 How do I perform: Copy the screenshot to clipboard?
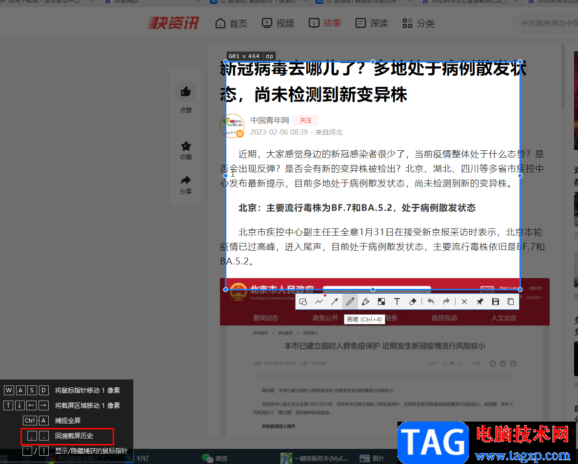pyautogui.click(x=511, y=302)
